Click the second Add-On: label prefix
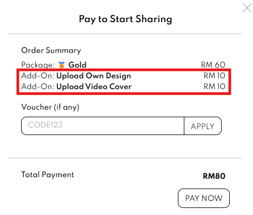Image resolution: width=253 pixels, height=215 pixels. tap(38, 86)
